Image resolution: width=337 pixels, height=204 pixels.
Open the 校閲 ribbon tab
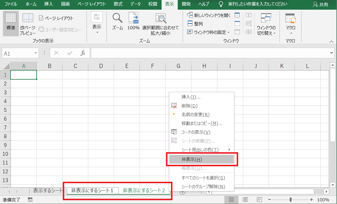tap(153, 4)
